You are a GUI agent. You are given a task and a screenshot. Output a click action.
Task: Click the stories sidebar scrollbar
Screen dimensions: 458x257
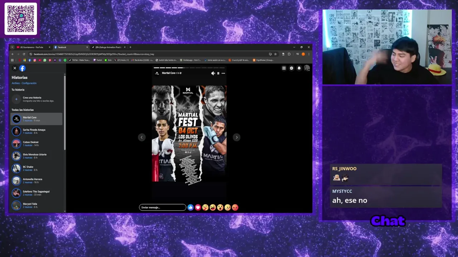tap(65, 112)
